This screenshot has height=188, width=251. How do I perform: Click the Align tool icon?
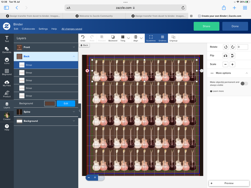136,38
